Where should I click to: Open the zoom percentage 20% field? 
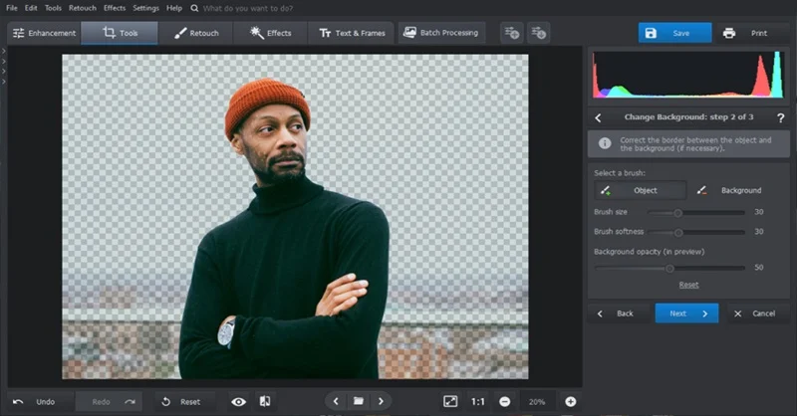(537, 401)
